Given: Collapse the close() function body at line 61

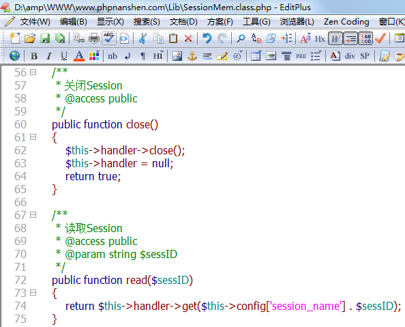Looking at the screenshot, I should coord(33,137).
